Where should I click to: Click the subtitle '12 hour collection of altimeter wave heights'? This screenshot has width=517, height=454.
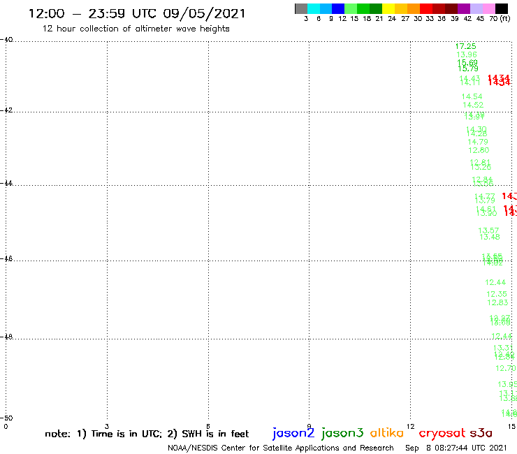[x=136, y=29]
